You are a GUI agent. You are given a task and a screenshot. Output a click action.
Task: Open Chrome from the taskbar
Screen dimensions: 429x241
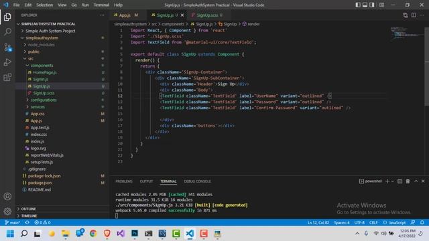(x=93, y=234)
